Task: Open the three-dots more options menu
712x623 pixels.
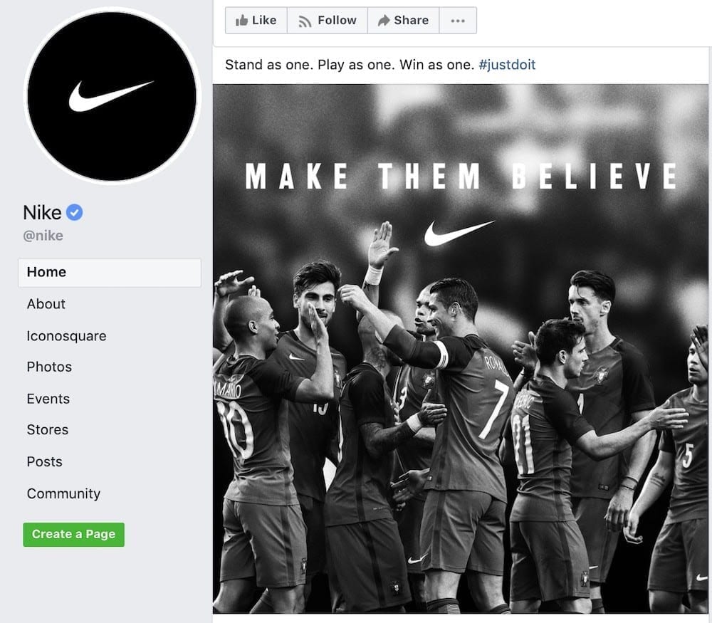Action: click(458, 21)
